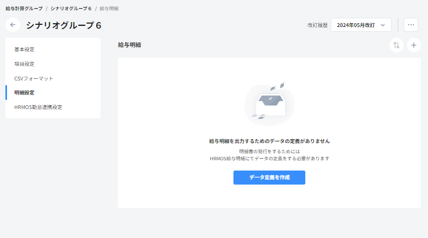Click the 給与明細 breadcrumb item

point(109,9)
